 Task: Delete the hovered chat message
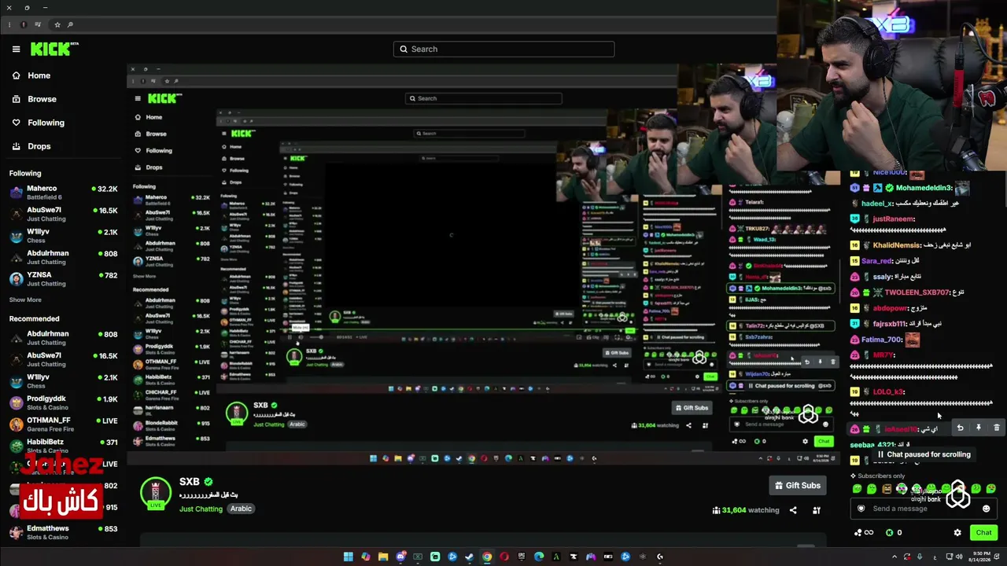997,428
